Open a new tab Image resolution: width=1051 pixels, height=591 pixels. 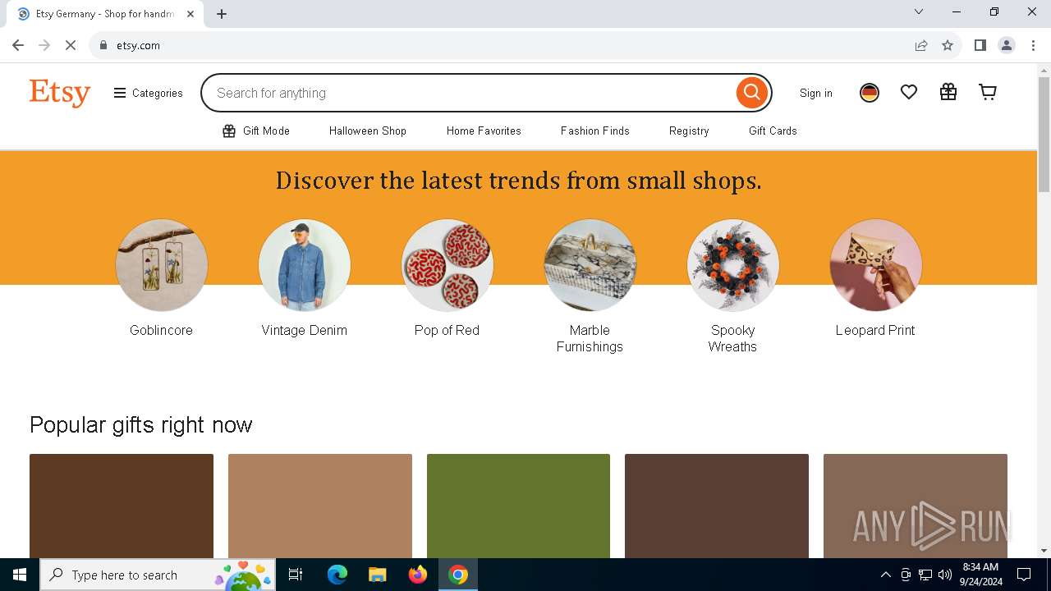pyautogui.click(x=222, y=14)
